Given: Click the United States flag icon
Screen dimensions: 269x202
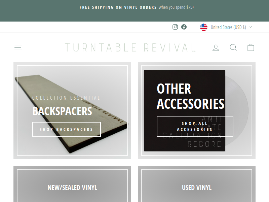Looking at the screenshot, I should (204, 27).
